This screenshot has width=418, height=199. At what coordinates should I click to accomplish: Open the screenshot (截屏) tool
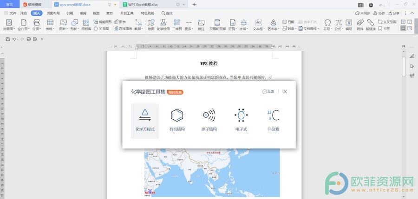138,25
